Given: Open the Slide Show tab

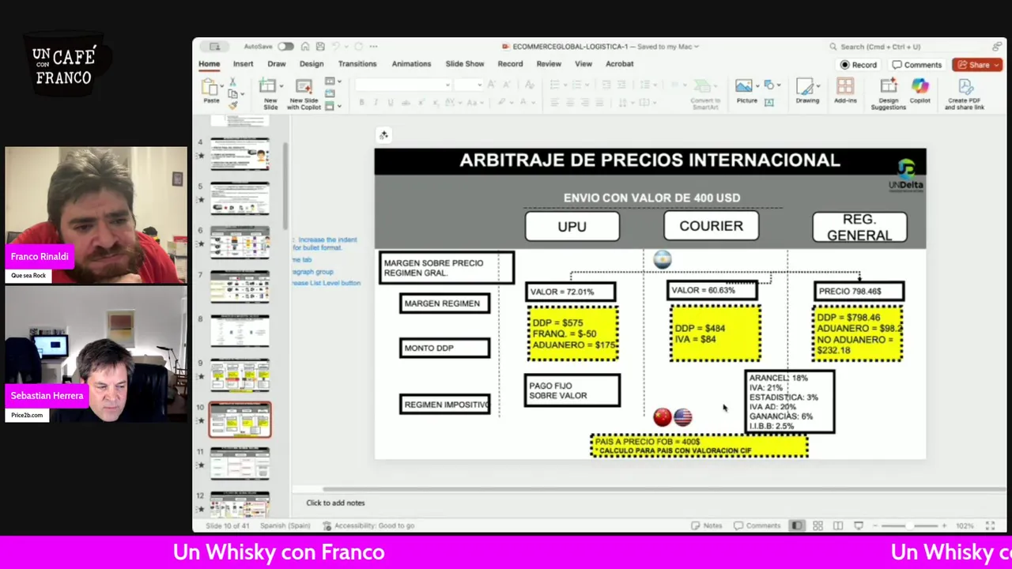Looking at the screenshot, I should click(465, 64).
